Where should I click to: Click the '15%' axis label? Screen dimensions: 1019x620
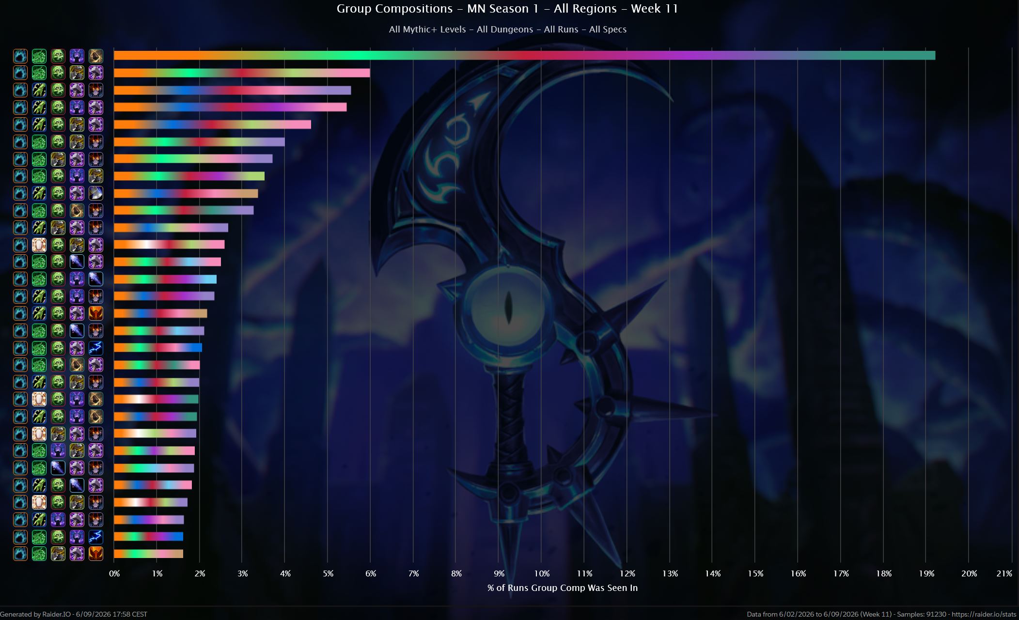(755, 573)
